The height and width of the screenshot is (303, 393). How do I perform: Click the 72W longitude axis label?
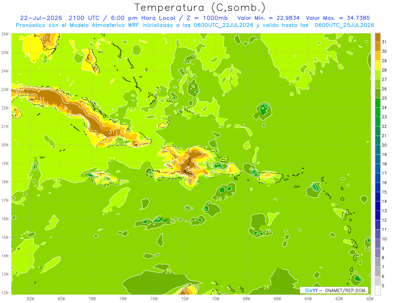pos(184,298)
